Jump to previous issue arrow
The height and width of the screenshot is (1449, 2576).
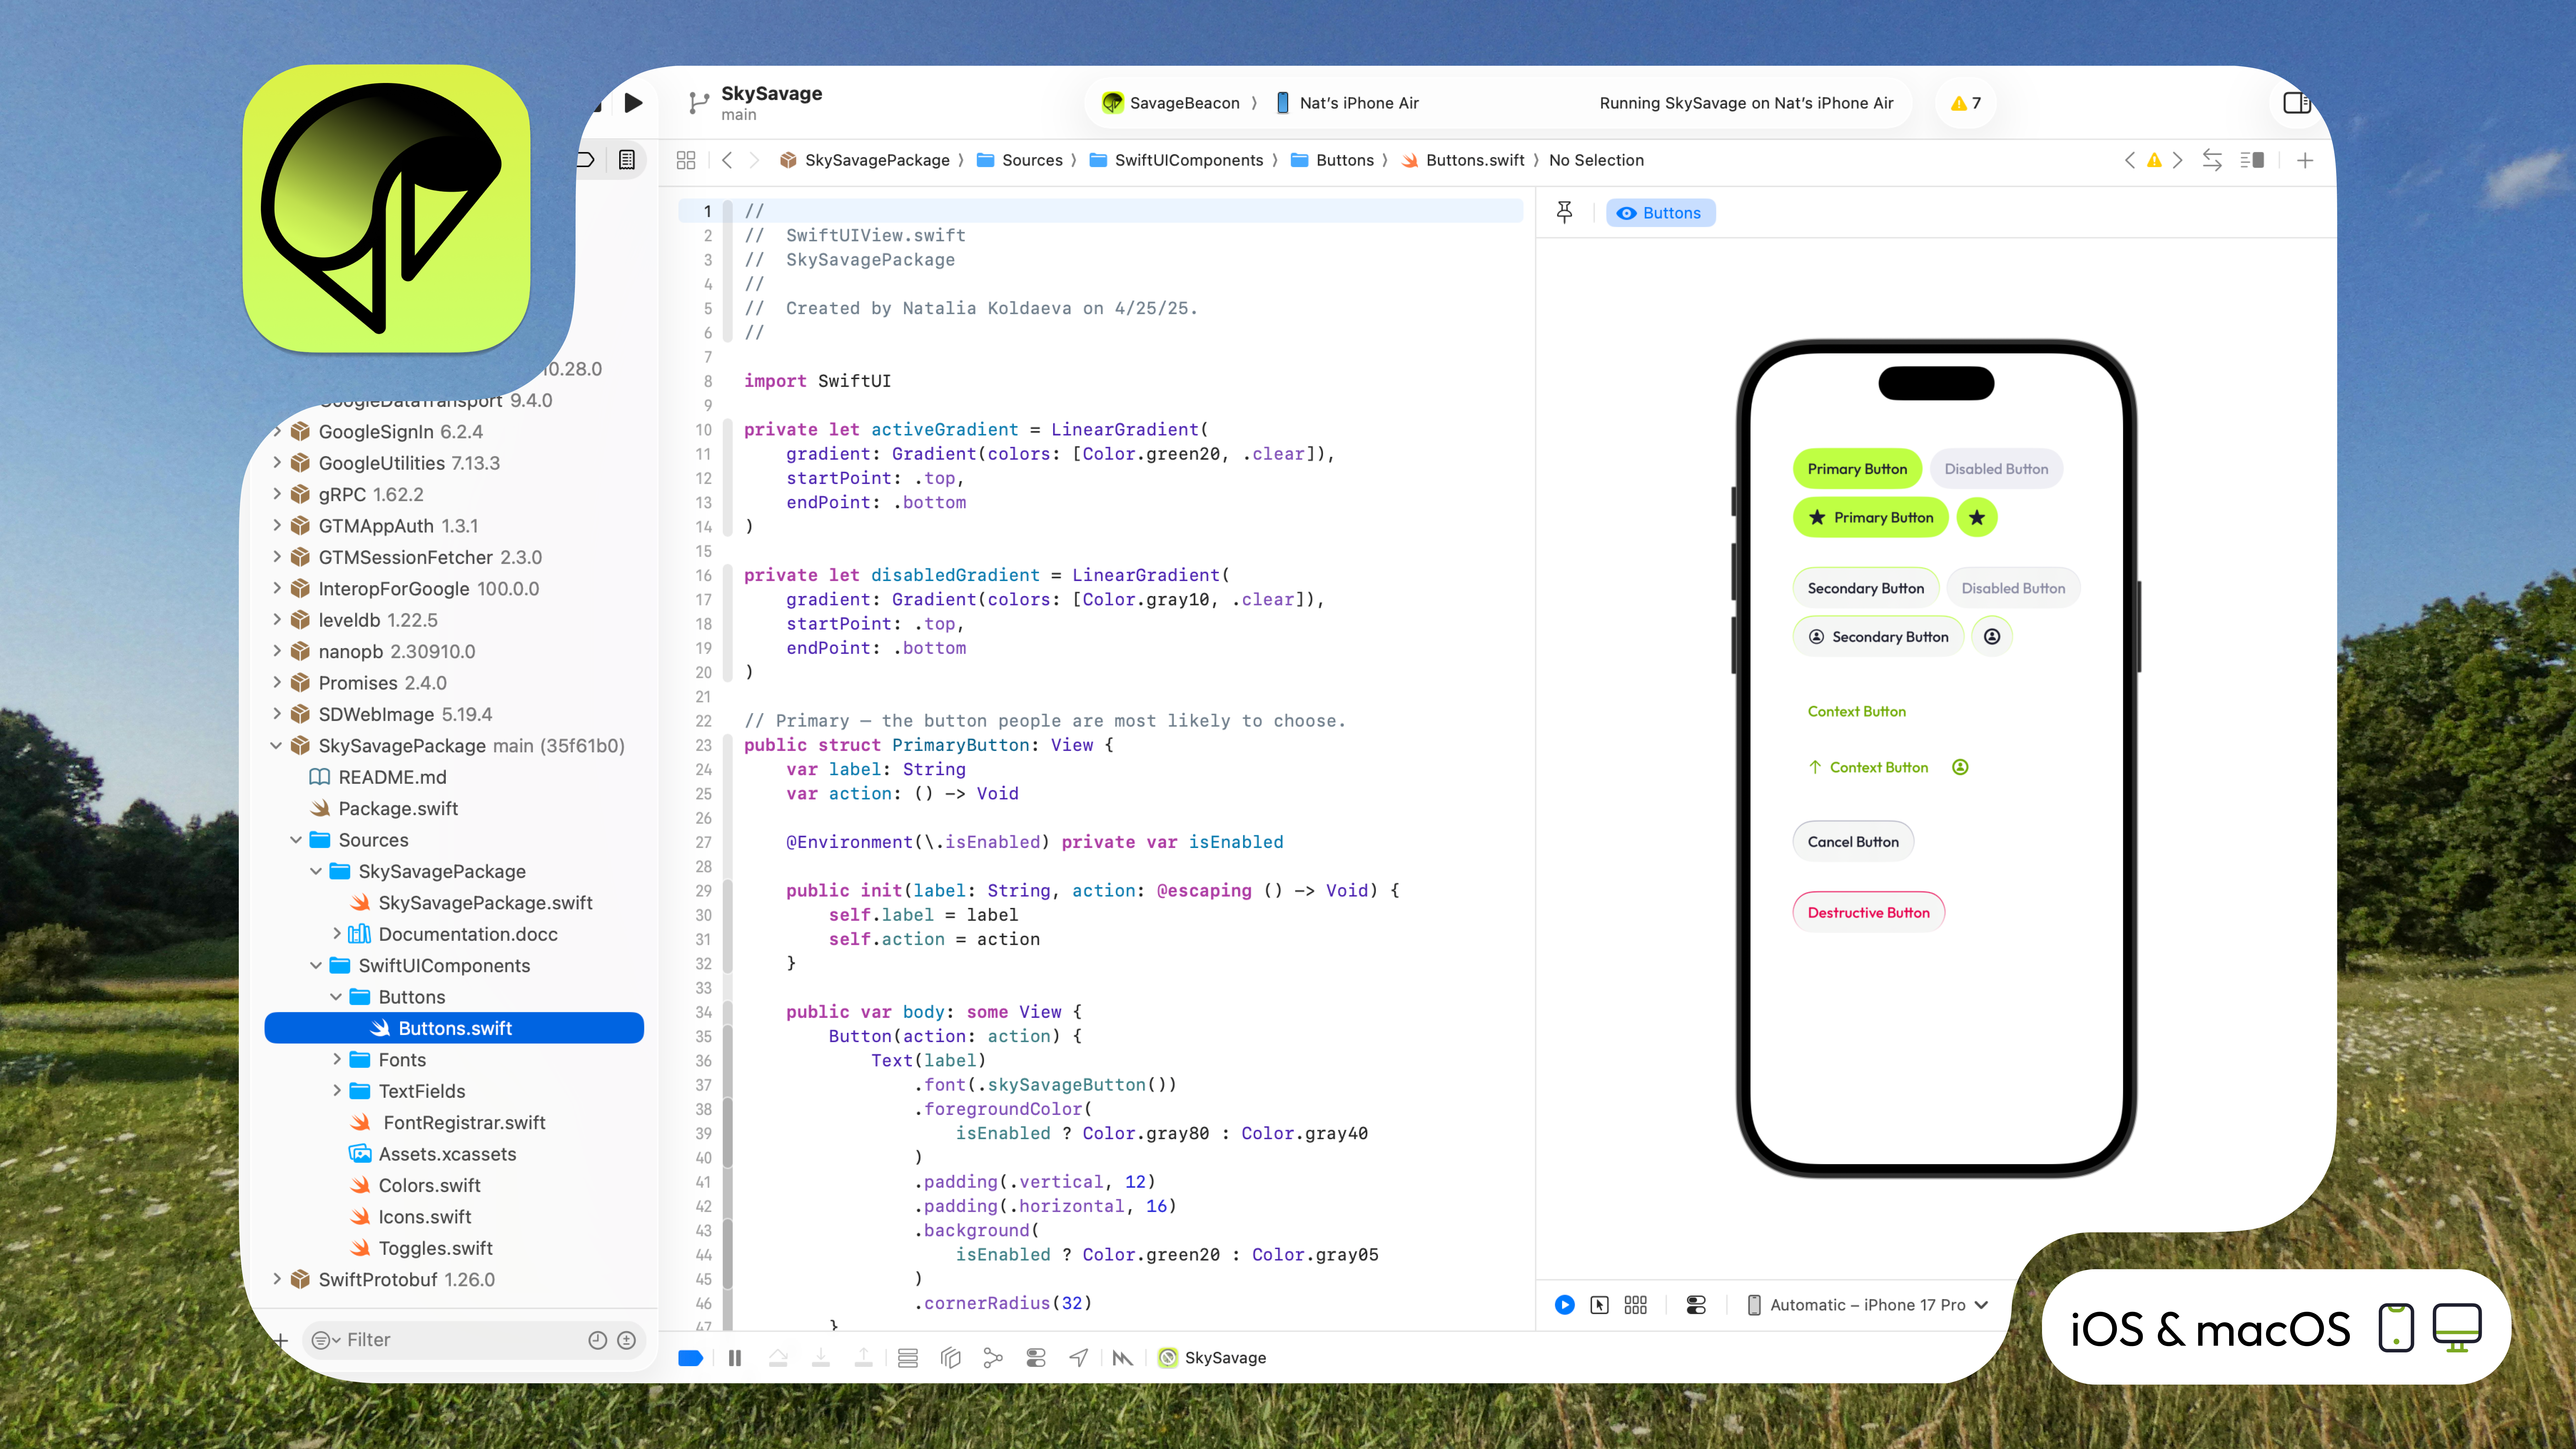click(x=2130, y=160)
